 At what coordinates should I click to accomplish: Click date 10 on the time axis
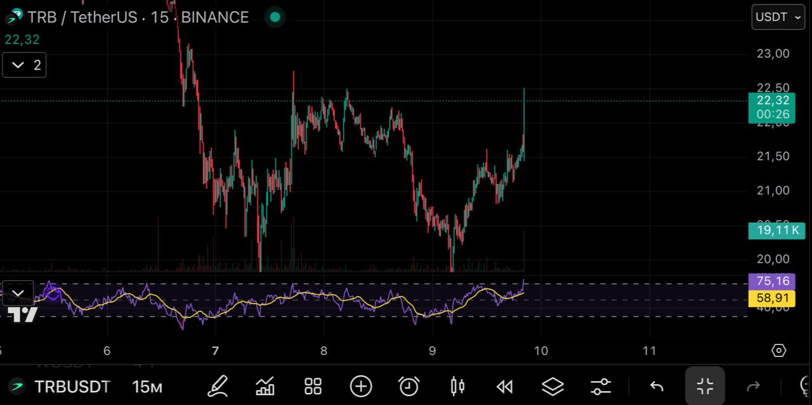[540, 350]
